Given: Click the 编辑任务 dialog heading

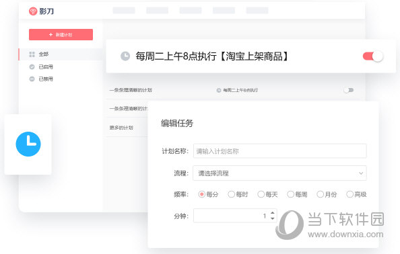Looking at the screenshot, I should (x=177, y=124).
